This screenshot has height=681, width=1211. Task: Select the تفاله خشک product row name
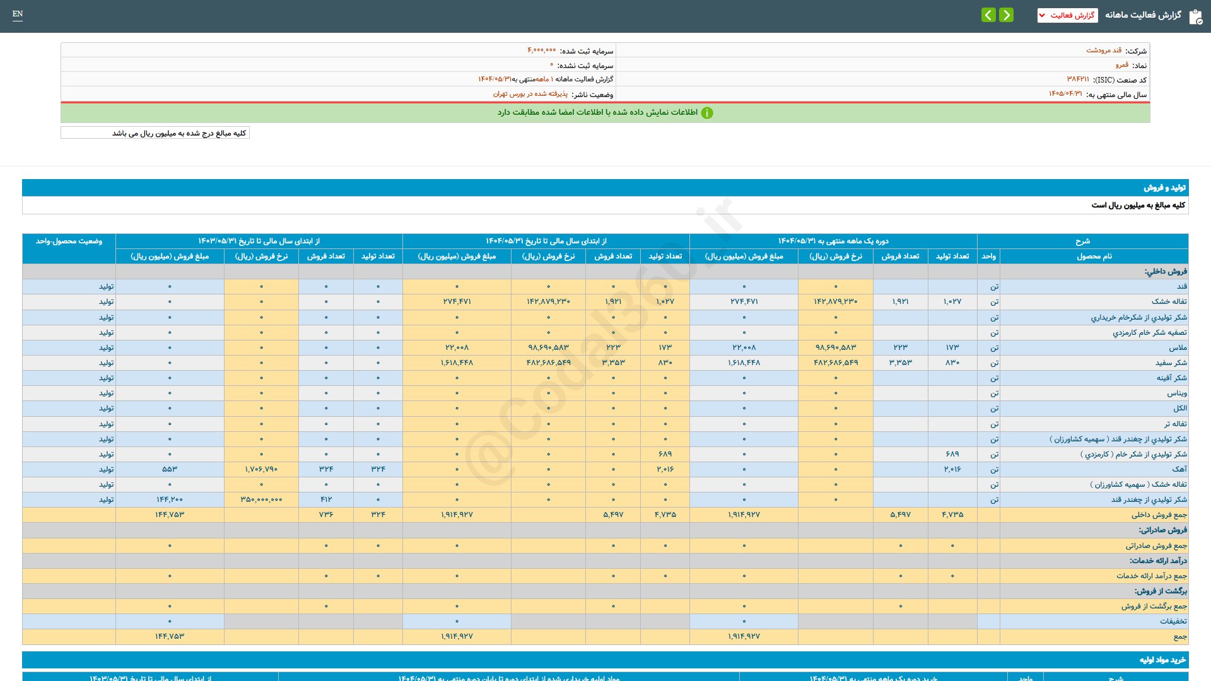1170,302
